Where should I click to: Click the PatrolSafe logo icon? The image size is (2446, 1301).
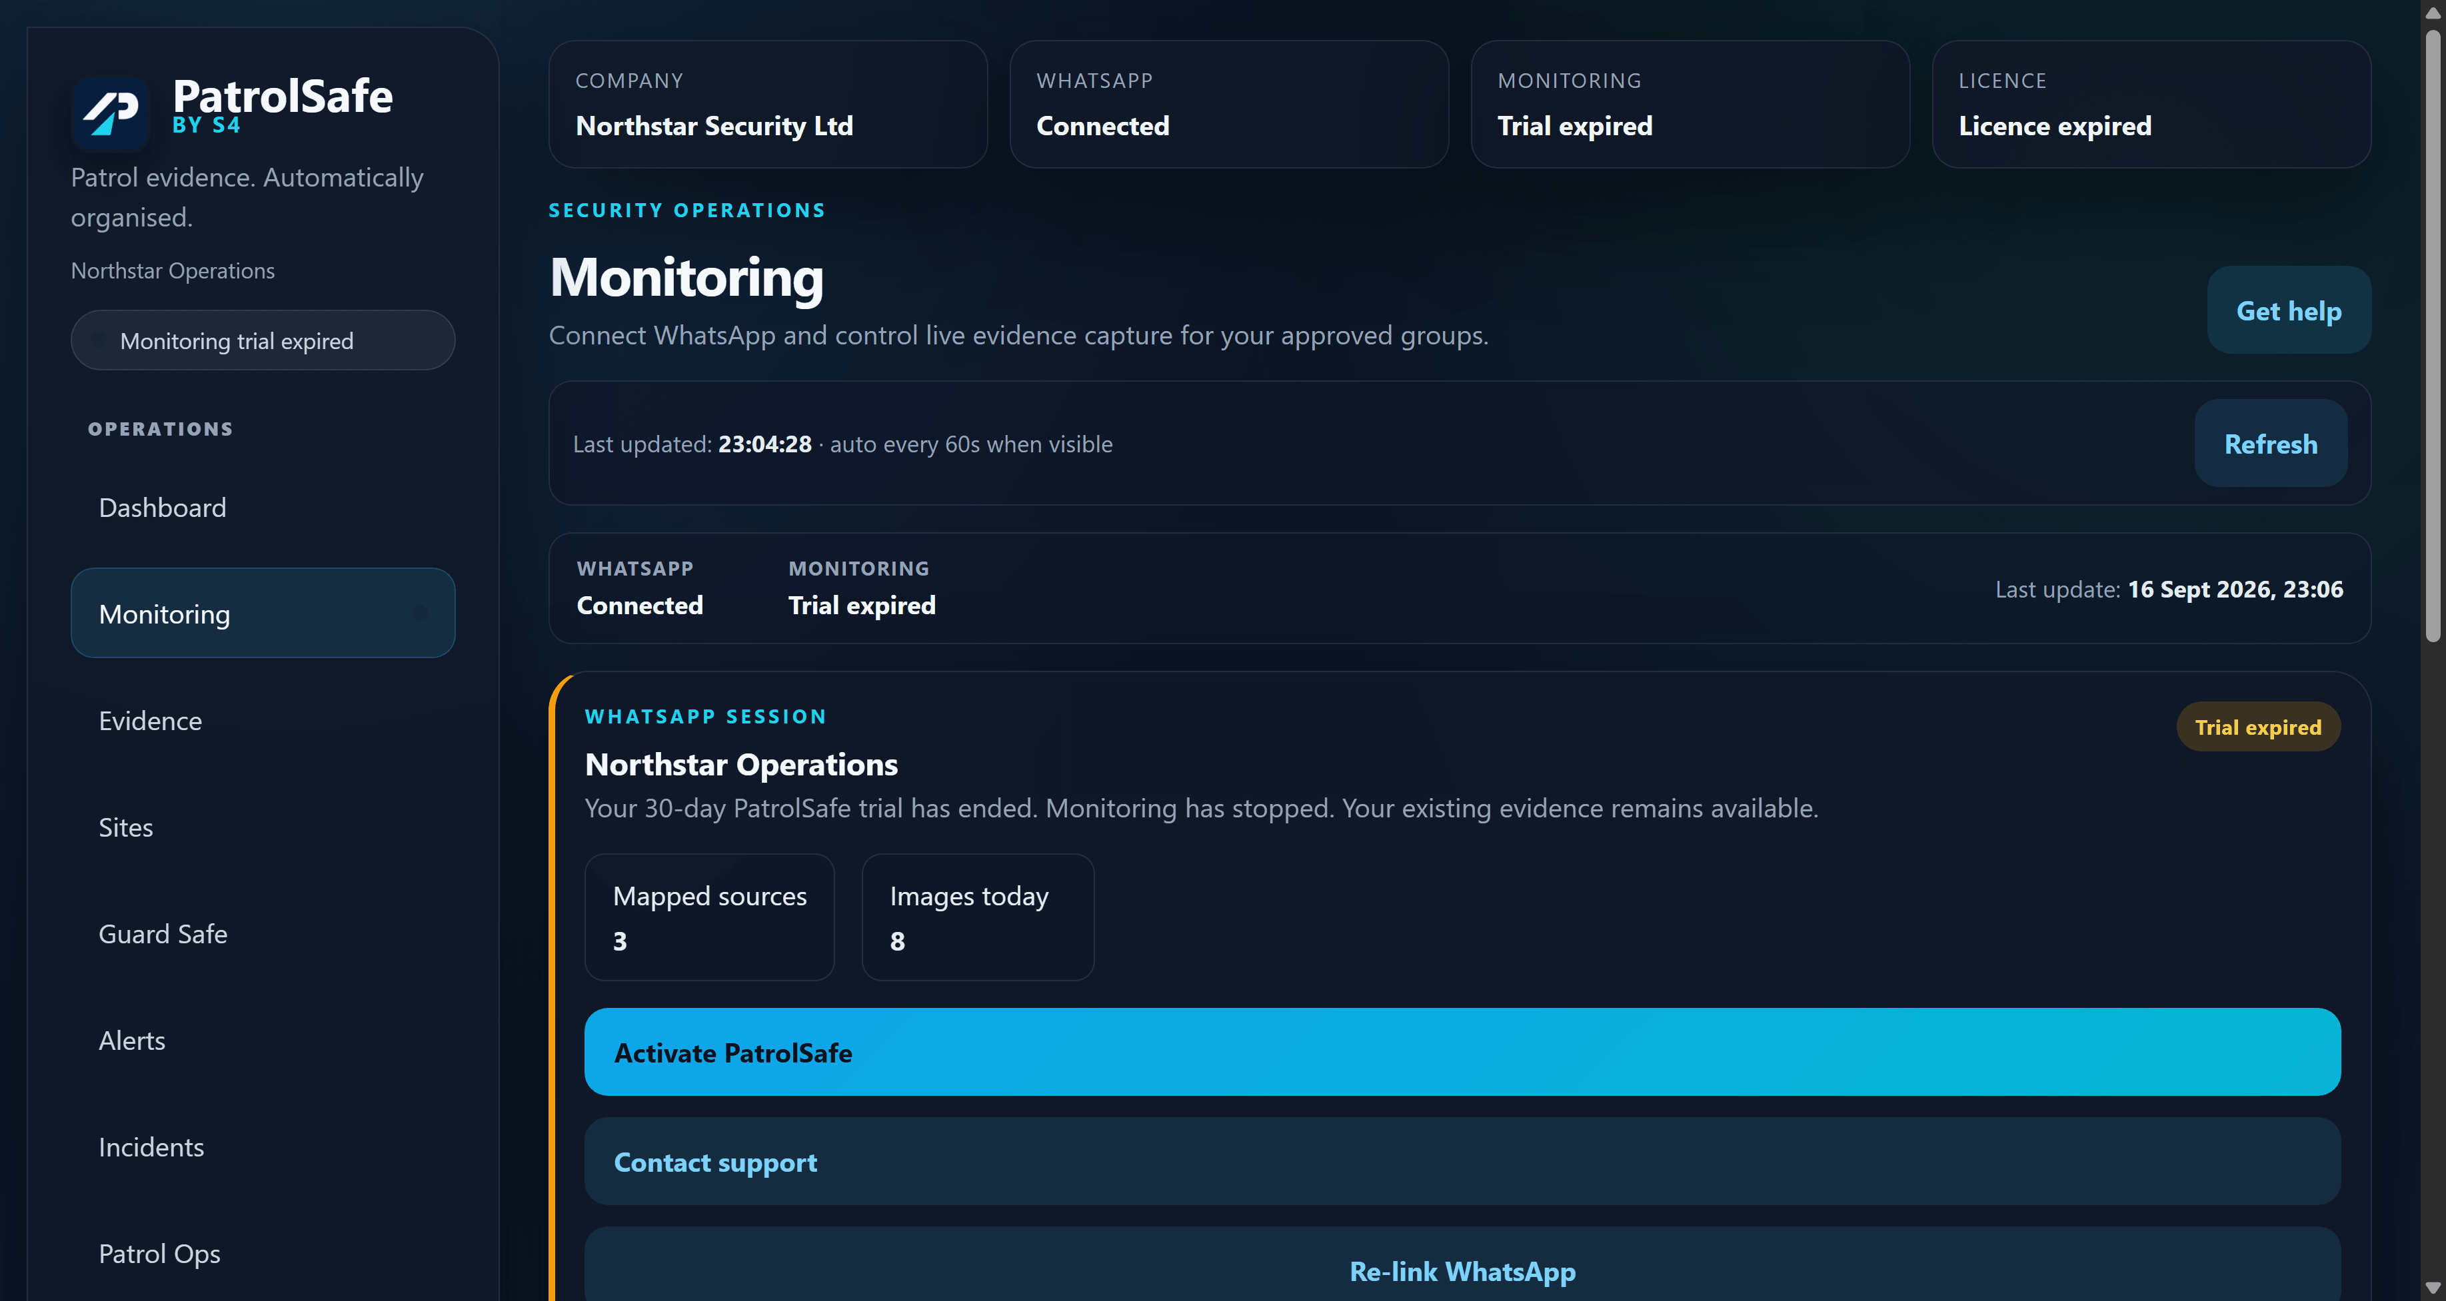pyautogui.click(x=110, y=112)
